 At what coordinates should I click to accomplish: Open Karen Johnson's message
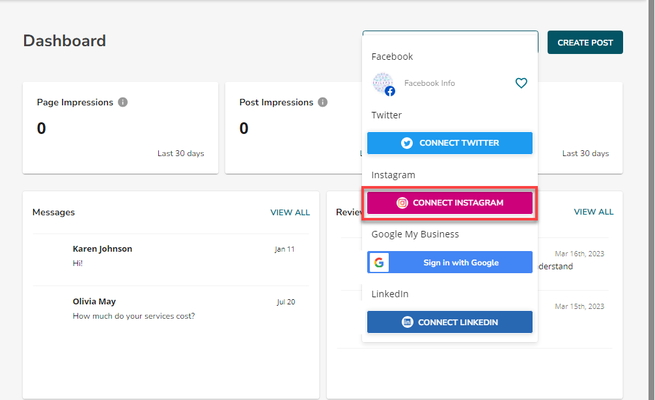(x=171, y=260)
